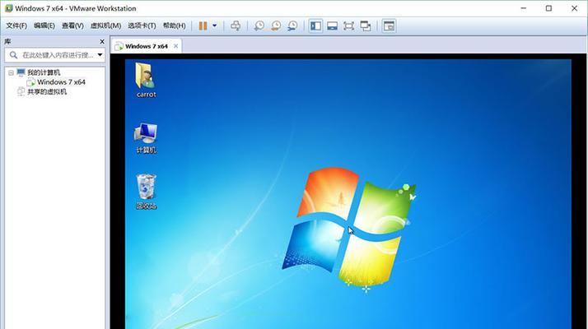Image resolution: width=588 pixels, height=329 pixels.
Task: Open the power options dropdown arrow
Action: pyautogui.click(x=214, y=25)
